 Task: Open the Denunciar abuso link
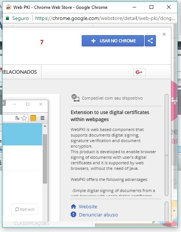98,215
